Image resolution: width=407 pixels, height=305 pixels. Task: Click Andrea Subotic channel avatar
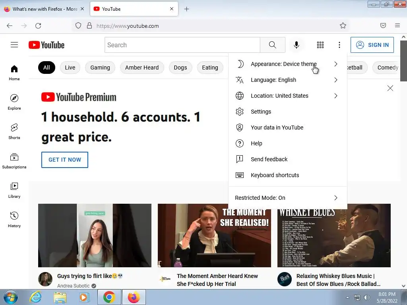click(45, 279)
